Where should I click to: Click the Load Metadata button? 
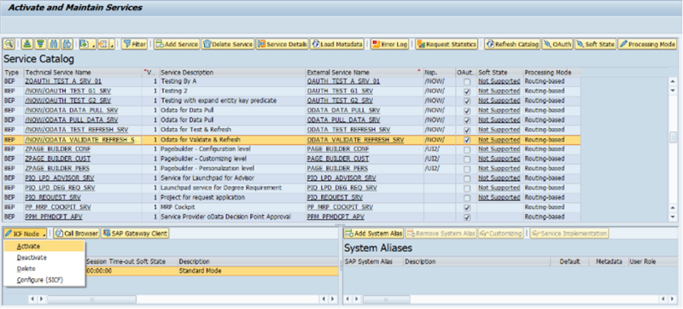pyautogui.click(x=336, y=44)
